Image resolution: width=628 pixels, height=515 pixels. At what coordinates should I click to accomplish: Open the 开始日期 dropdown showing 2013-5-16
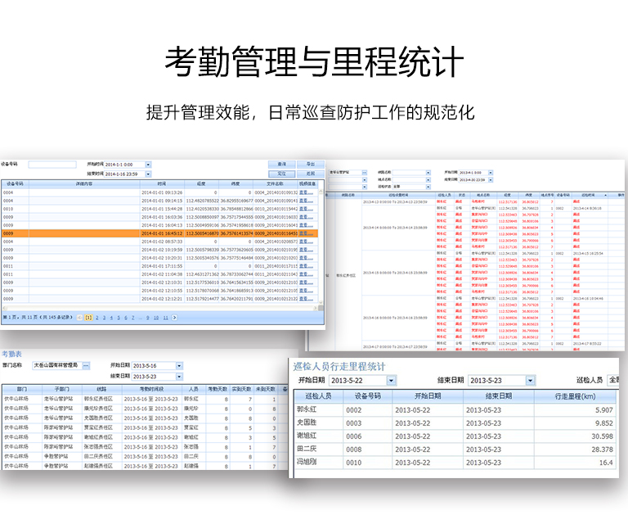(178, 366)
